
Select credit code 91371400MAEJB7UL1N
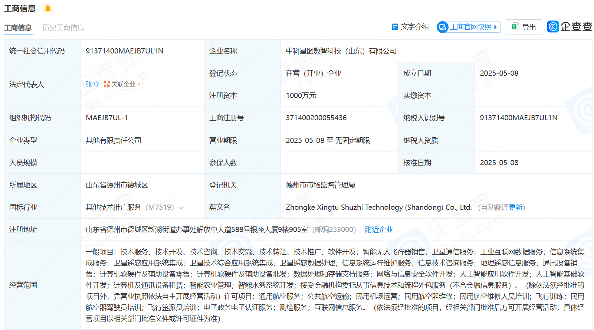point(125,51)
